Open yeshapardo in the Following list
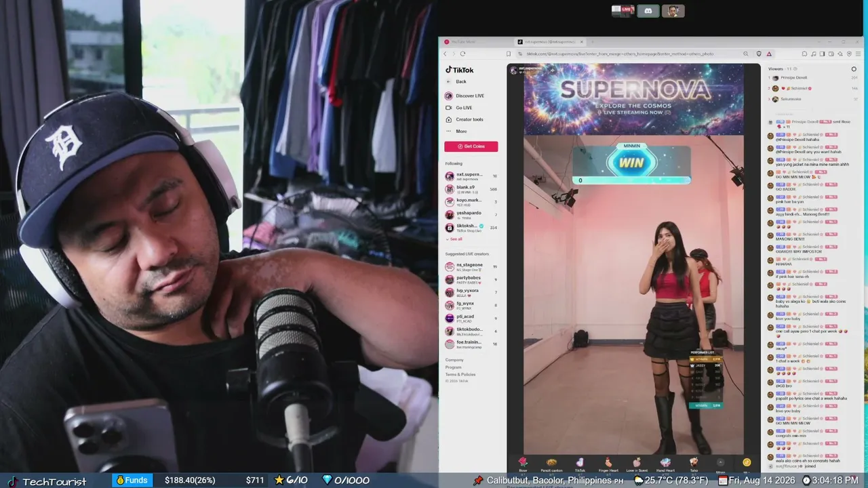868x488 pixels. tap(471, 214)
